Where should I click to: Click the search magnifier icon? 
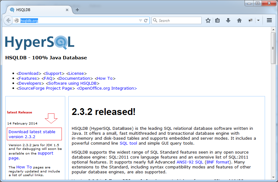(155, 20)
